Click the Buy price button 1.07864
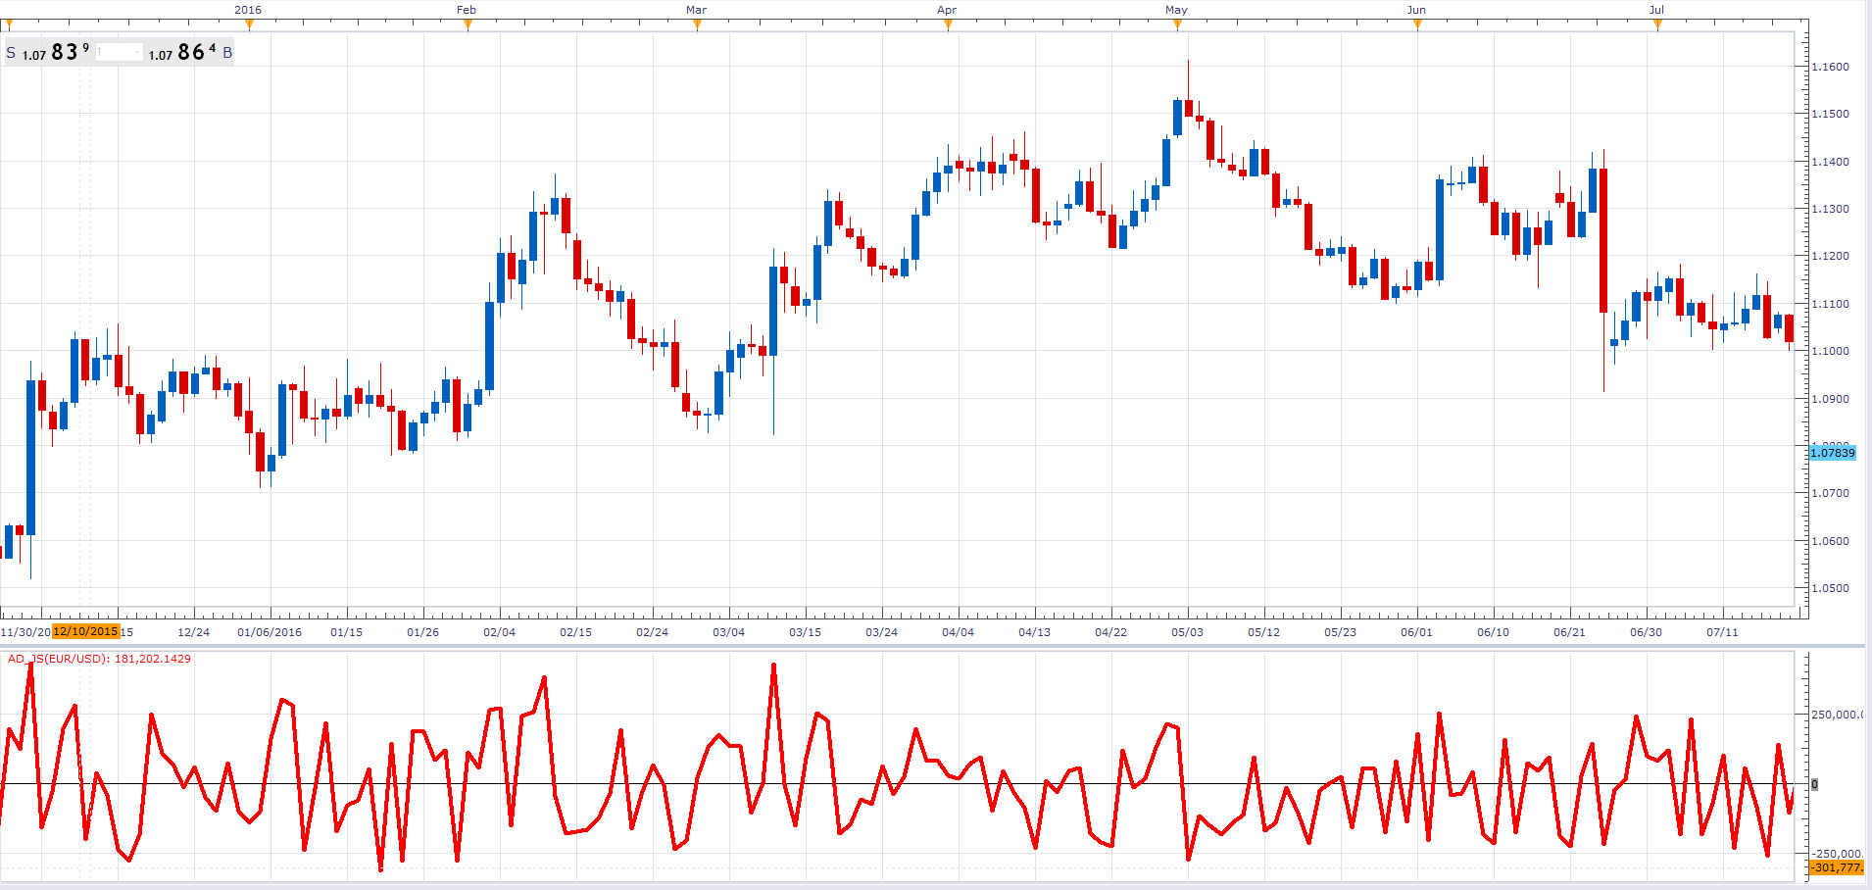1872x890 pixels. point(190,52)
